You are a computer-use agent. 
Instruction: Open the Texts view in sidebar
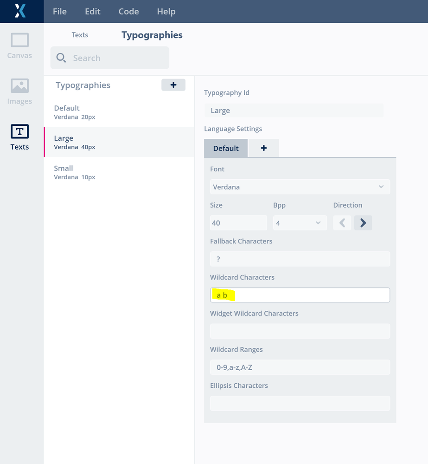click(19, 137)
